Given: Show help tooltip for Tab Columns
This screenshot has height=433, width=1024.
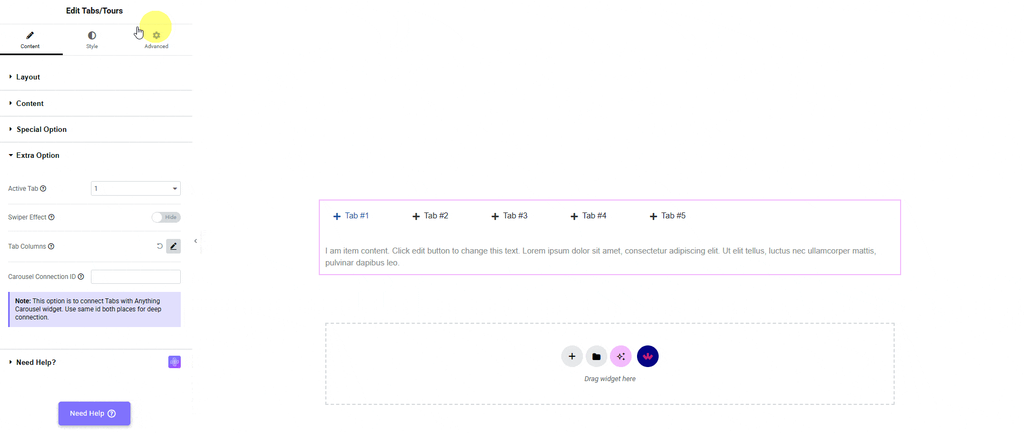Looking at the screenshot, I should [x=51, y=247].
